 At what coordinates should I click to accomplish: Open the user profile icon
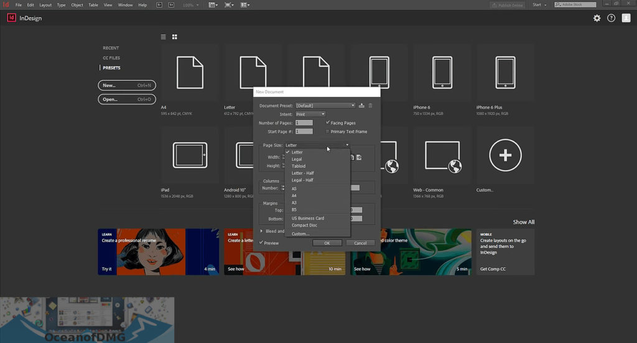[x=626, y=18]
